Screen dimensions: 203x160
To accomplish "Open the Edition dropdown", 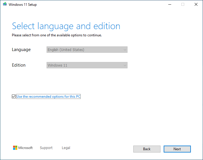I will pos(87,65).
